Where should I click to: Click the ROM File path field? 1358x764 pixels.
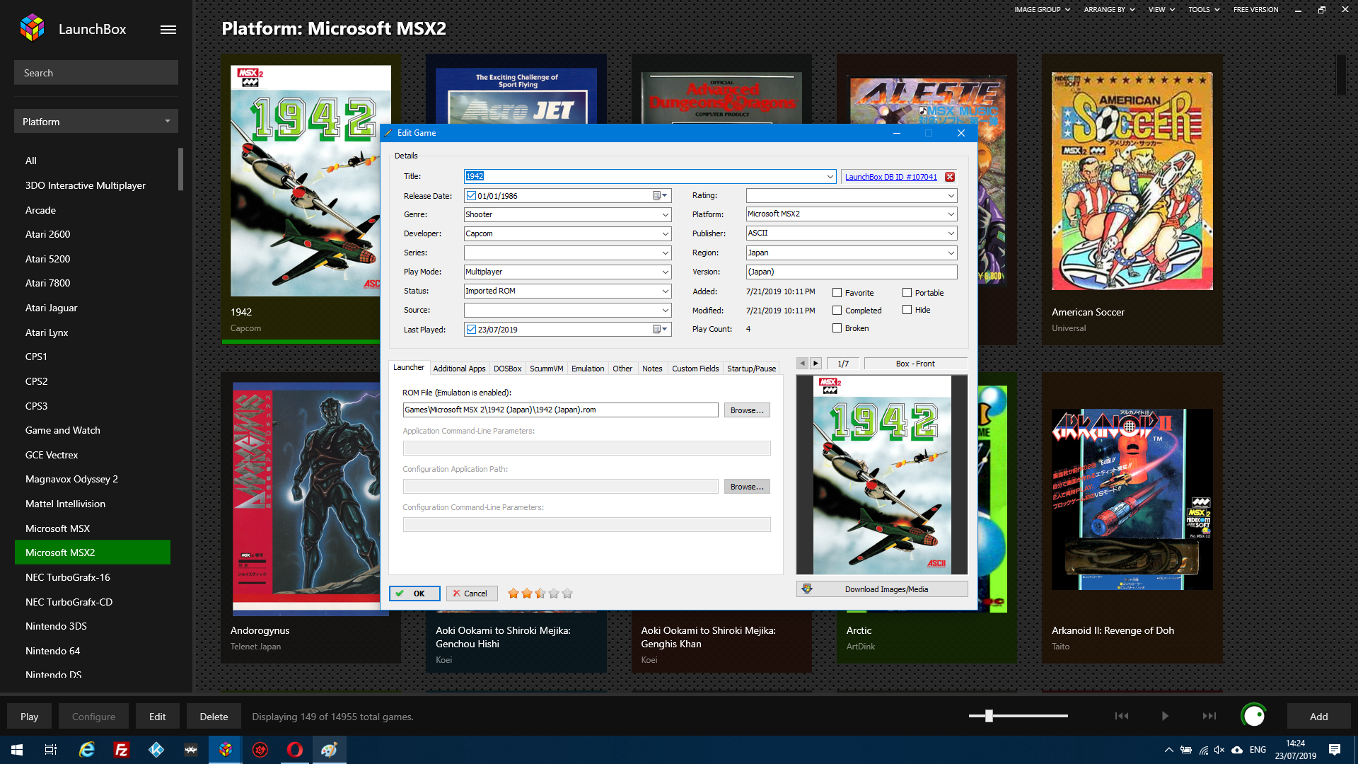pos(560,410)
